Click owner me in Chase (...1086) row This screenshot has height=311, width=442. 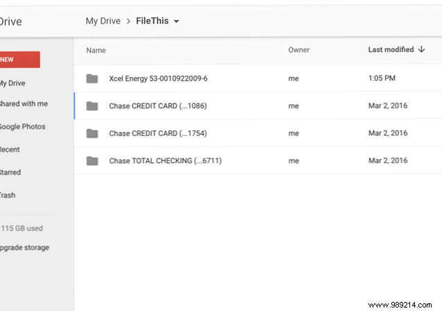[x=294, y=106]
